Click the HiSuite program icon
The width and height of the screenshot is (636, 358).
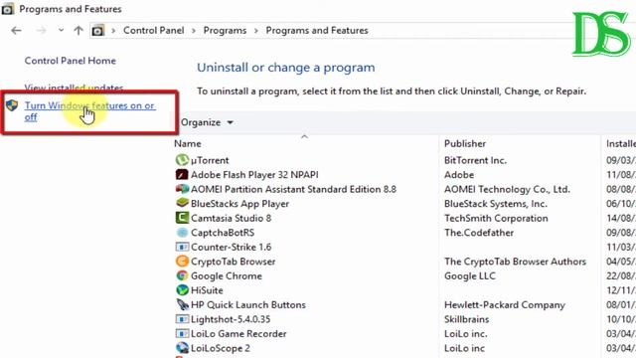pyautogui.click(x=182, y=290)
